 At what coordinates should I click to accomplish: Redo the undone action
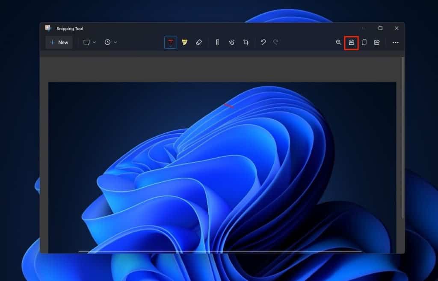point(276,42)
